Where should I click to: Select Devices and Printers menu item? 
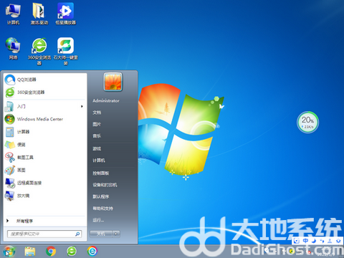coord(105,185)
